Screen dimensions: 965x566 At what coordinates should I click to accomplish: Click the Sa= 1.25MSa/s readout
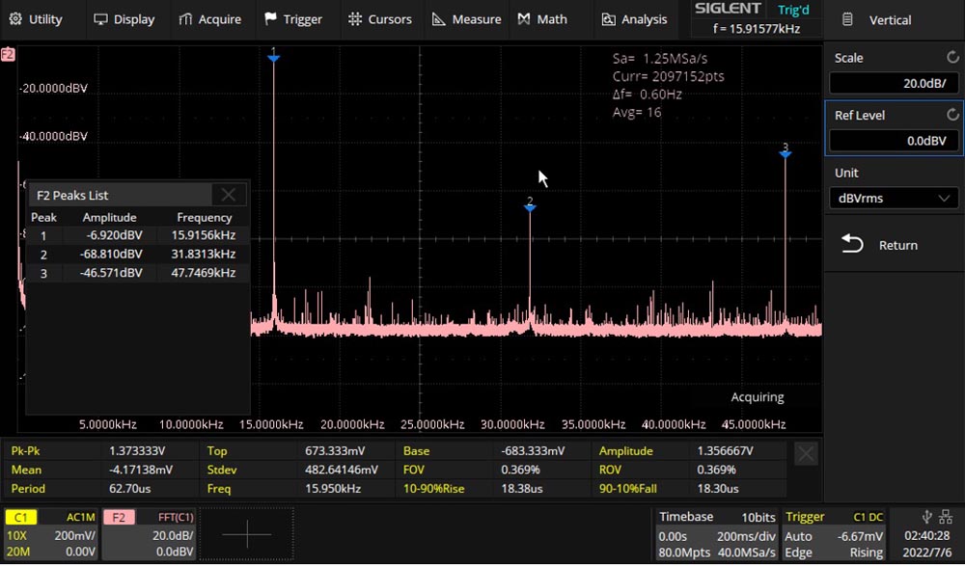[x=660, y=59]
